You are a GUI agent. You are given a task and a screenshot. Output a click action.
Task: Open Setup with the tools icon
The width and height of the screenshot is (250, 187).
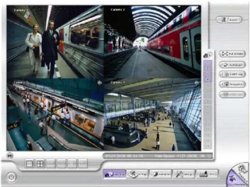point(184,174)
